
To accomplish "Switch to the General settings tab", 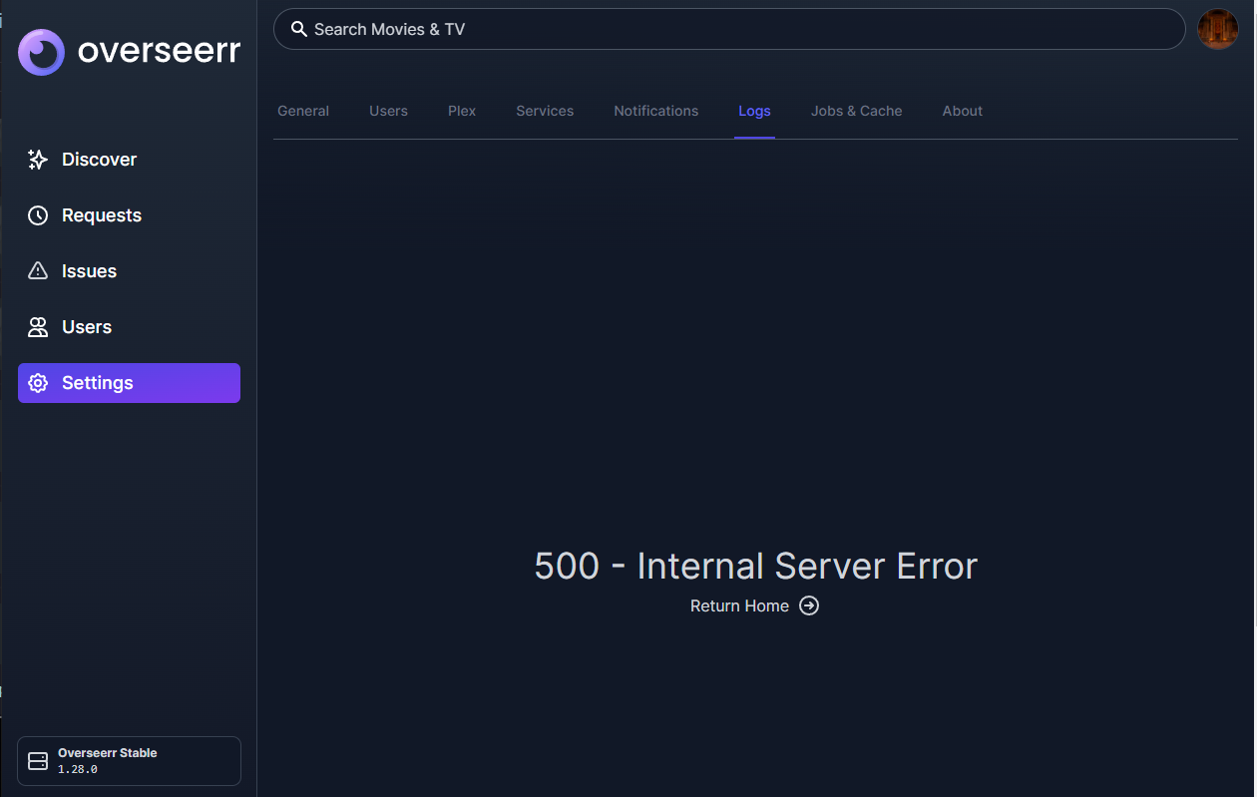I will [x=303, y=111].
